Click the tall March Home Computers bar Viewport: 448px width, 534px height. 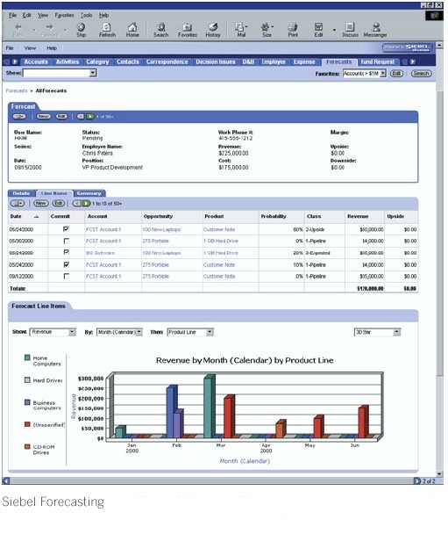pos(209,407)
